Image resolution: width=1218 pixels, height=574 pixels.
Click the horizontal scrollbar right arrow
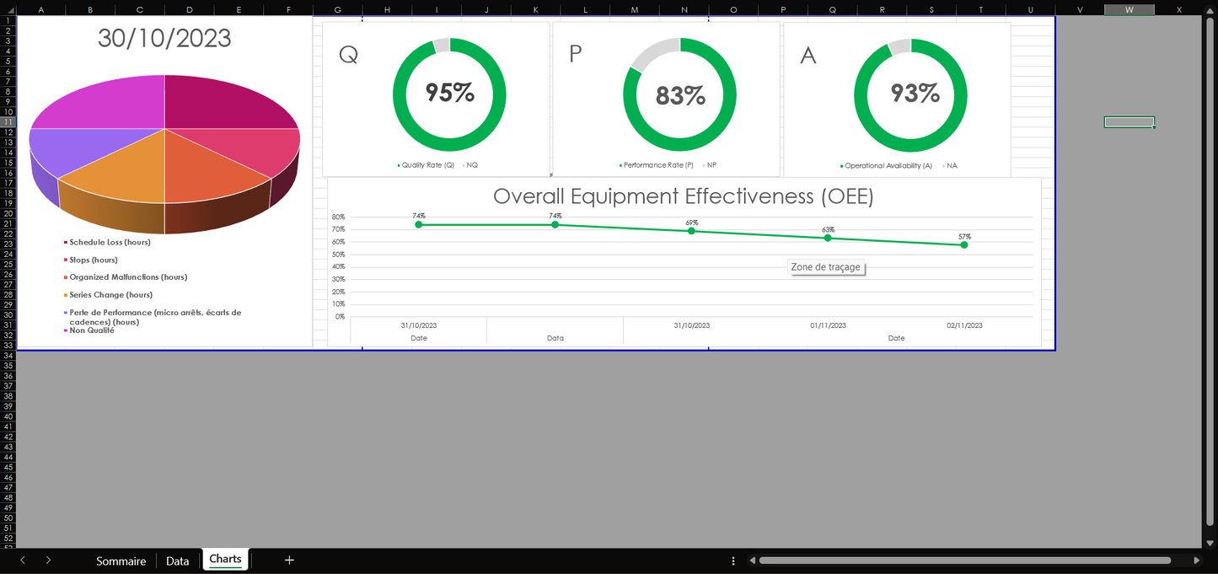tap(1196, 561)
